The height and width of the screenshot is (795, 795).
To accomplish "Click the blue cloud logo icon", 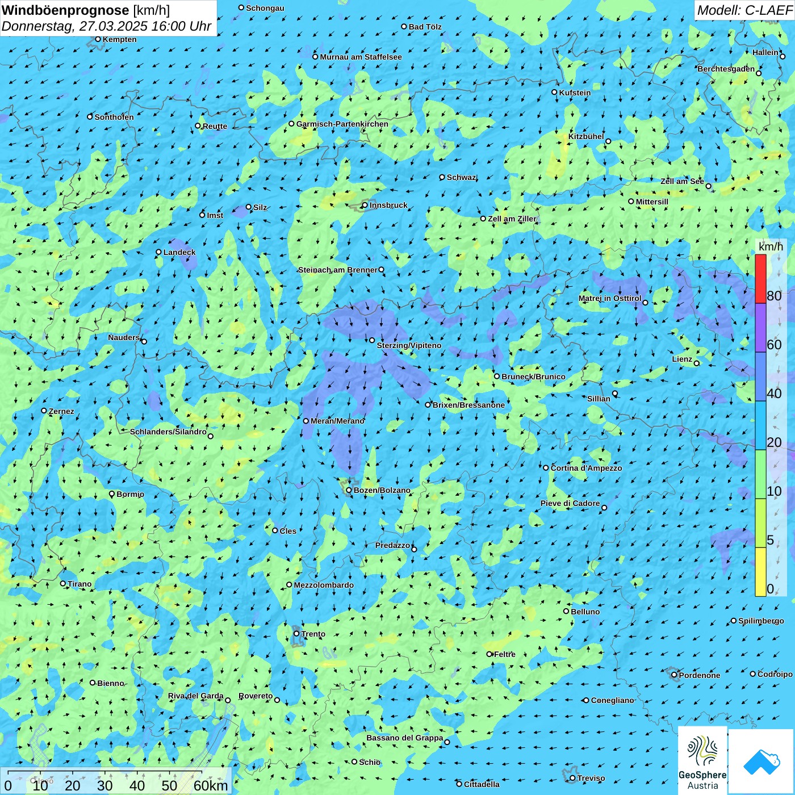I will tap(761, 761).
